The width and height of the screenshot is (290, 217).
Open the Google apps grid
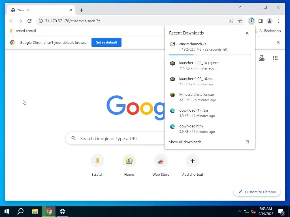click(x=275, y=58)
